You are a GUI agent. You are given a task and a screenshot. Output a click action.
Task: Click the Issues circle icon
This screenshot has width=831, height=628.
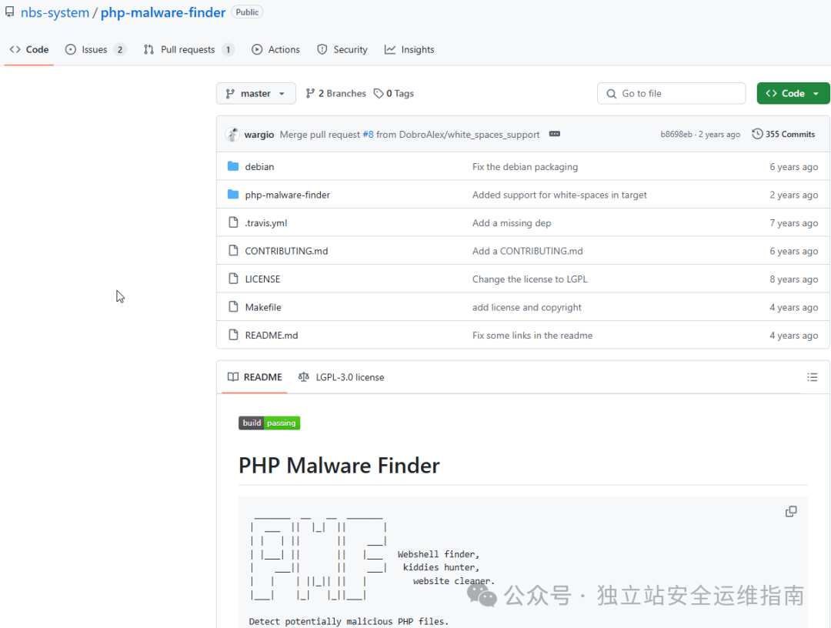point(71,49)
